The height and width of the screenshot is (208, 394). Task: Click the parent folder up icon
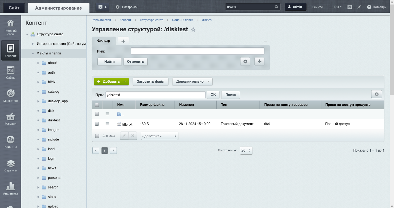click(x=119, y=114)
